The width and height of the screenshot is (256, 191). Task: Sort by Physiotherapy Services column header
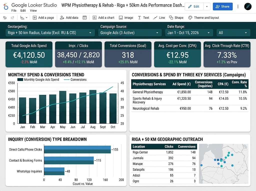[x=149, y=84]
